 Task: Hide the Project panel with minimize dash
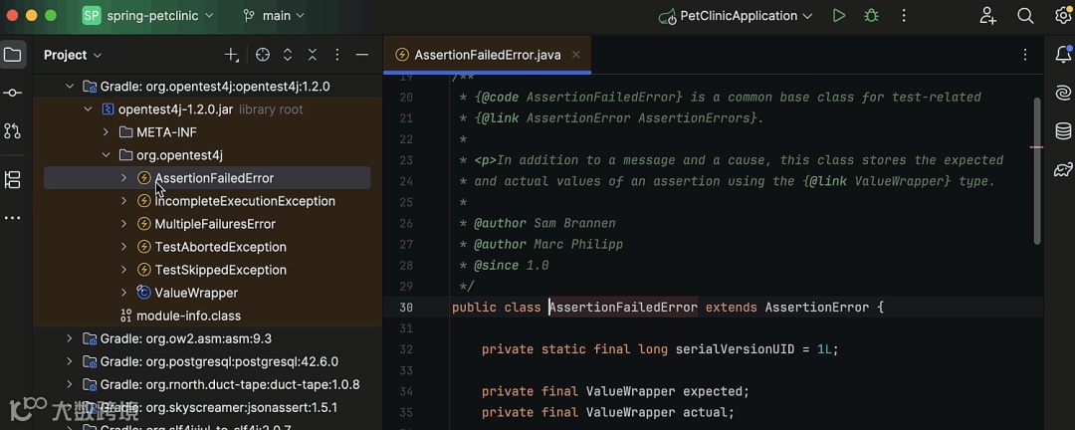coord(362,55)
